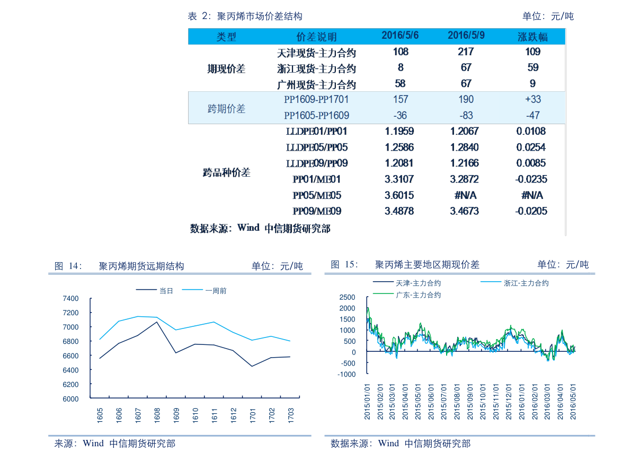Screen dimensions: 631x459
Task: Select the PP1609-PP1701 spread label
Action: tap(316, 100)
